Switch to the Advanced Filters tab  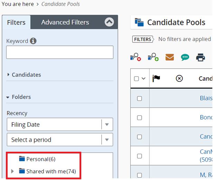[x=65, y=22]
